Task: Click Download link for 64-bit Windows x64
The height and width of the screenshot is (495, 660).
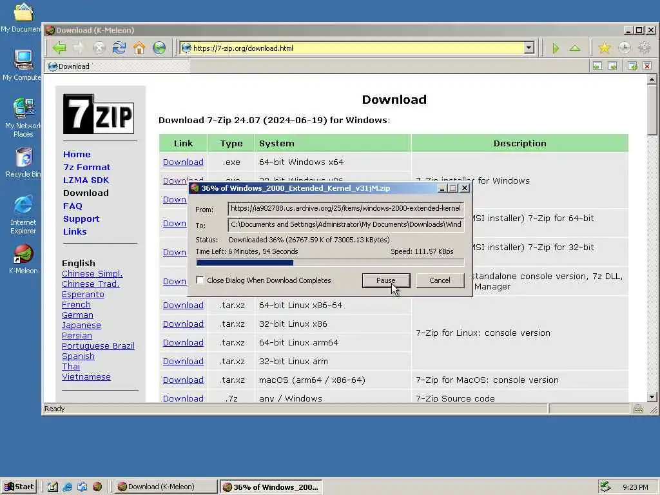Action: point(183,162)
